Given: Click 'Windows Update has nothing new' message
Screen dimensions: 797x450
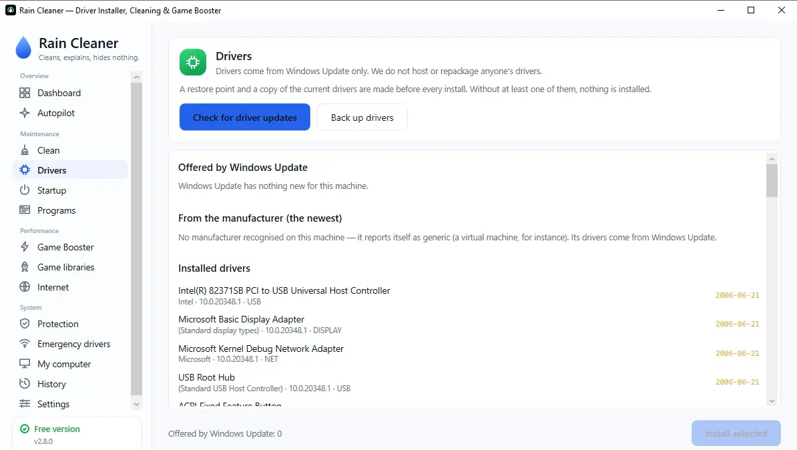Looking at the screenshot, I should 273,186.
